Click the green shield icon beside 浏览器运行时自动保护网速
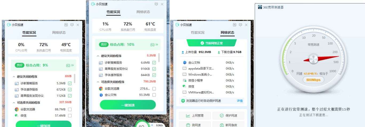 click(183, 101)
